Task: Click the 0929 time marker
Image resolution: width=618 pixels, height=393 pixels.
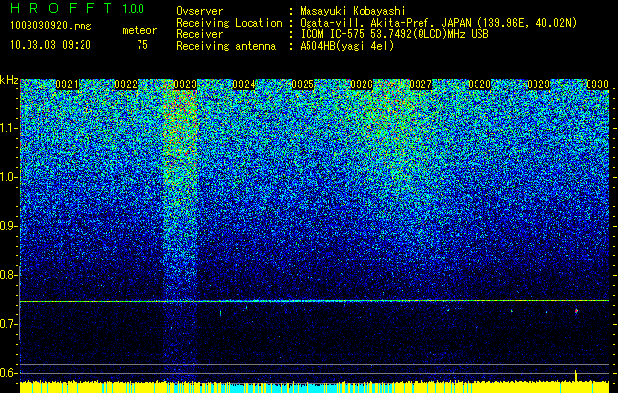Action: click(538, 84)
